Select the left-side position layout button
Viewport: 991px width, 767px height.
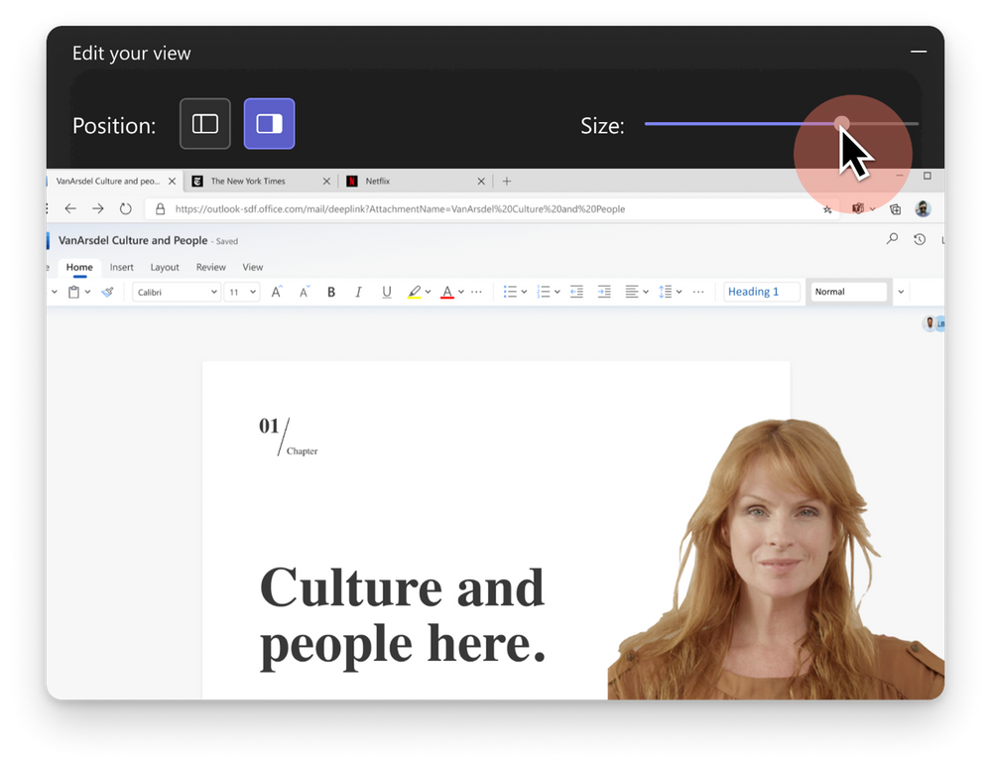coord(204,124)
